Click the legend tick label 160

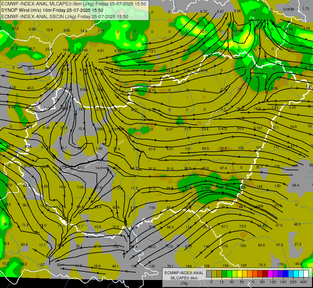pyautogui.click(x=283, y=282)
